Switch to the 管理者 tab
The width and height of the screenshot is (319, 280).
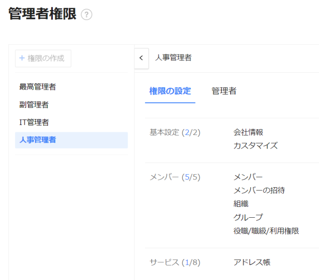[x=224, y=91]
